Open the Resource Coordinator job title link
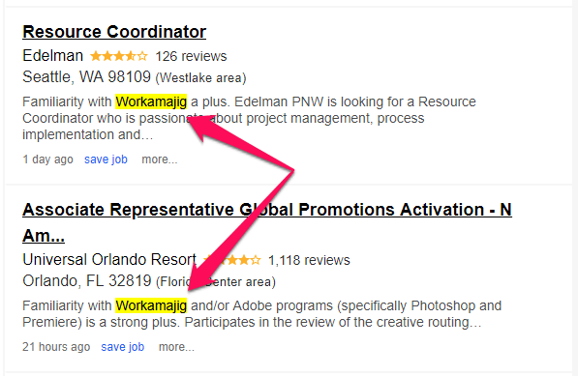Image resolution: width=578 pixels, height=376 pixels. 114,32
